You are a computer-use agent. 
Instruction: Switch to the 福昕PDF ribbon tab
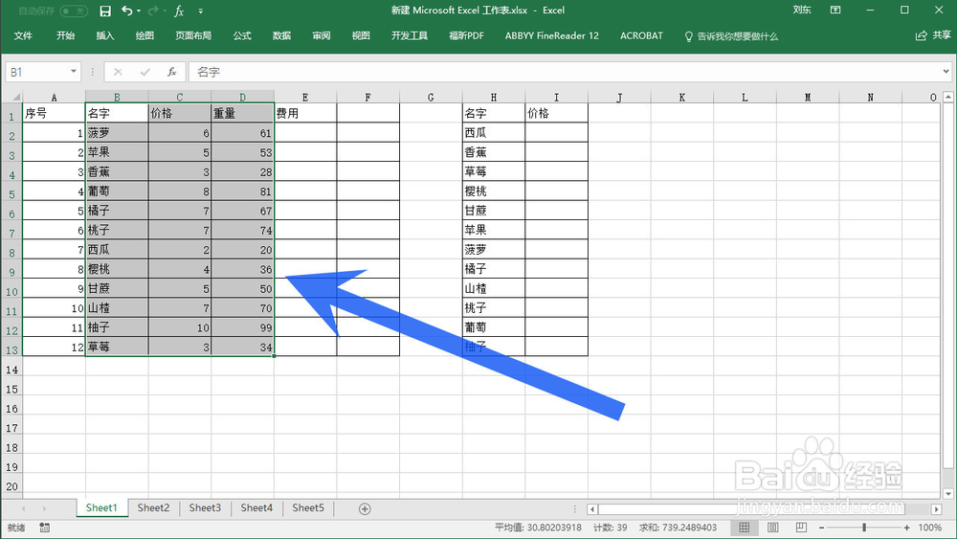[466, 35]
